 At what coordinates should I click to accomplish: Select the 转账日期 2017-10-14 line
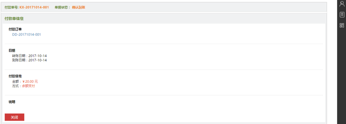click(29, 56)
